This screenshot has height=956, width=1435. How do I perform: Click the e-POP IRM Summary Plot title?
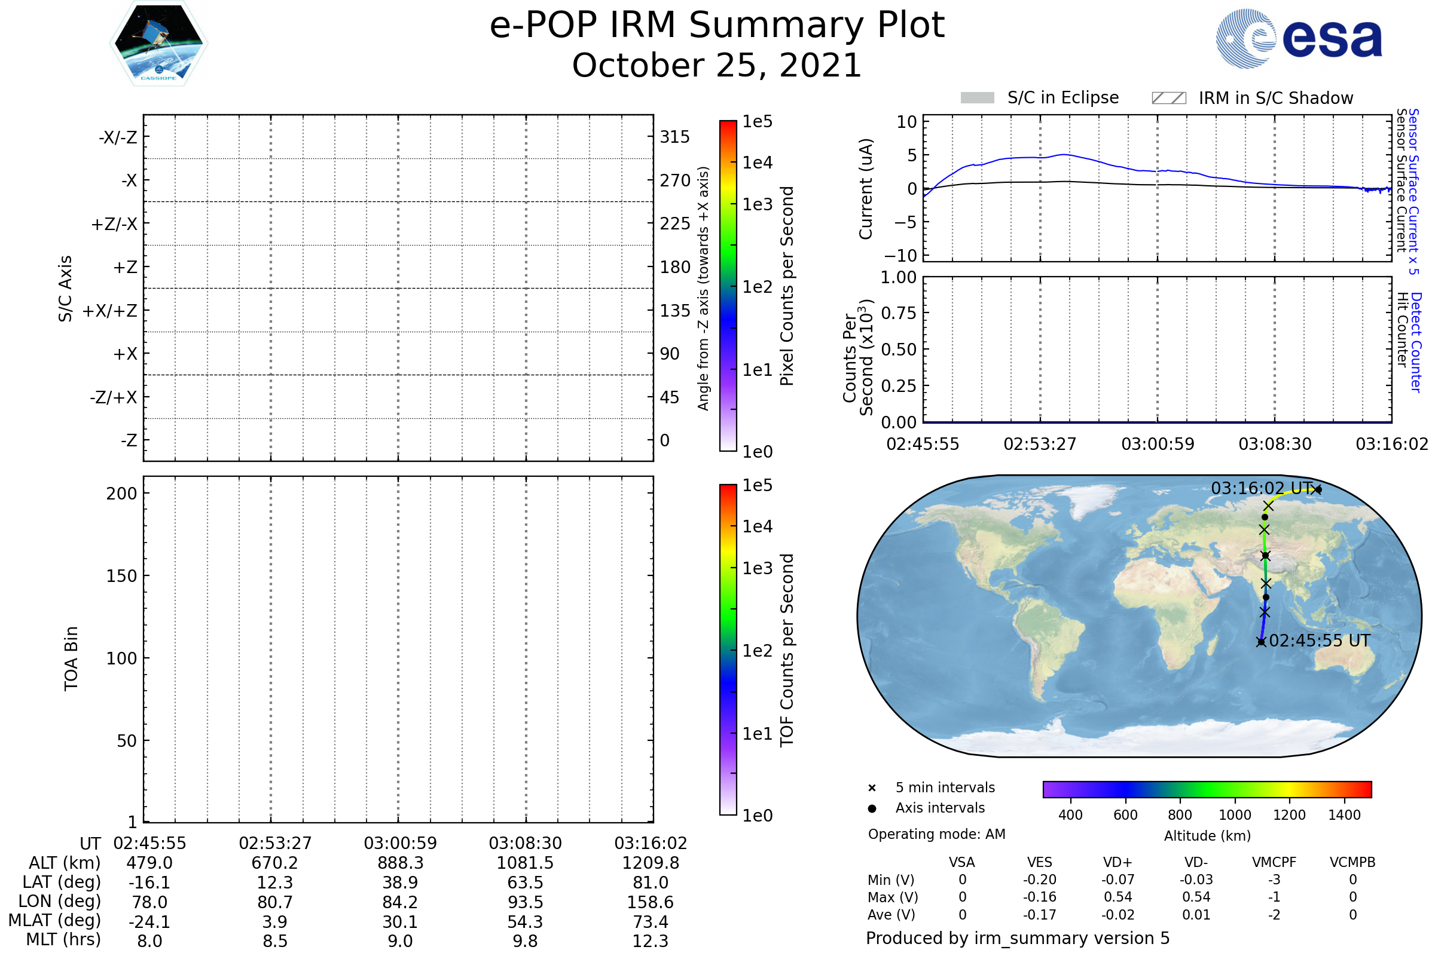coord(717,26)
